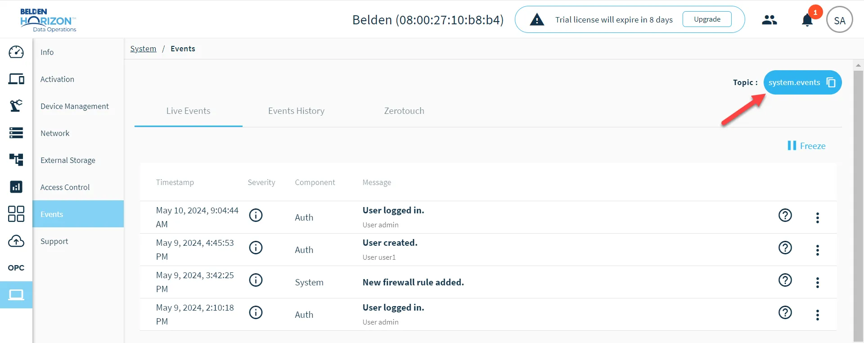Switch to the Live Events tab
The width and height of the screenshot is (864, 343).
[188, 111]
